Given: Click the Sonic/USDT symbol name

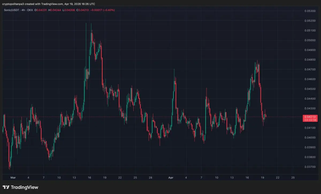Looking at the screenshot, I should pos(11,10).
